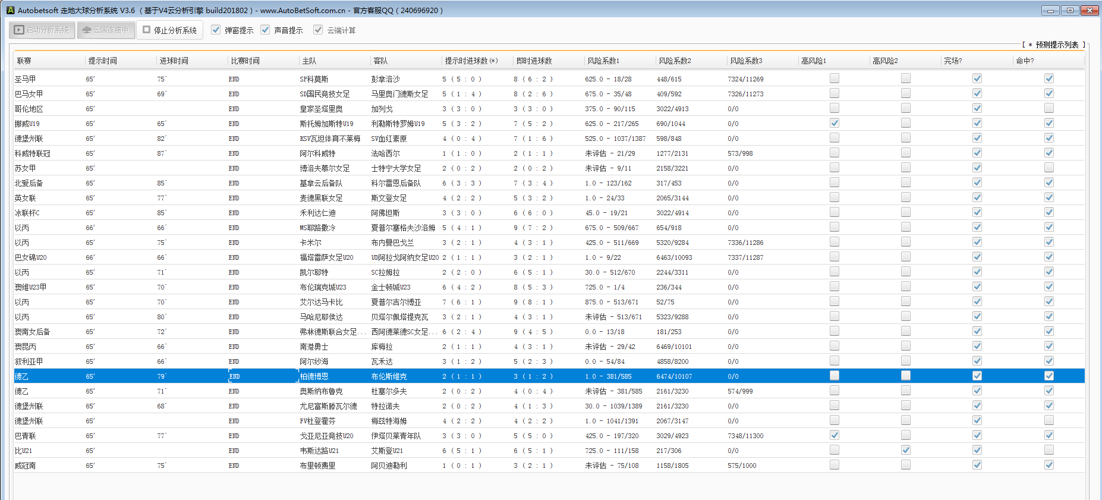Toggle 完场? checkbox in the 圣马甲 row

977,78
